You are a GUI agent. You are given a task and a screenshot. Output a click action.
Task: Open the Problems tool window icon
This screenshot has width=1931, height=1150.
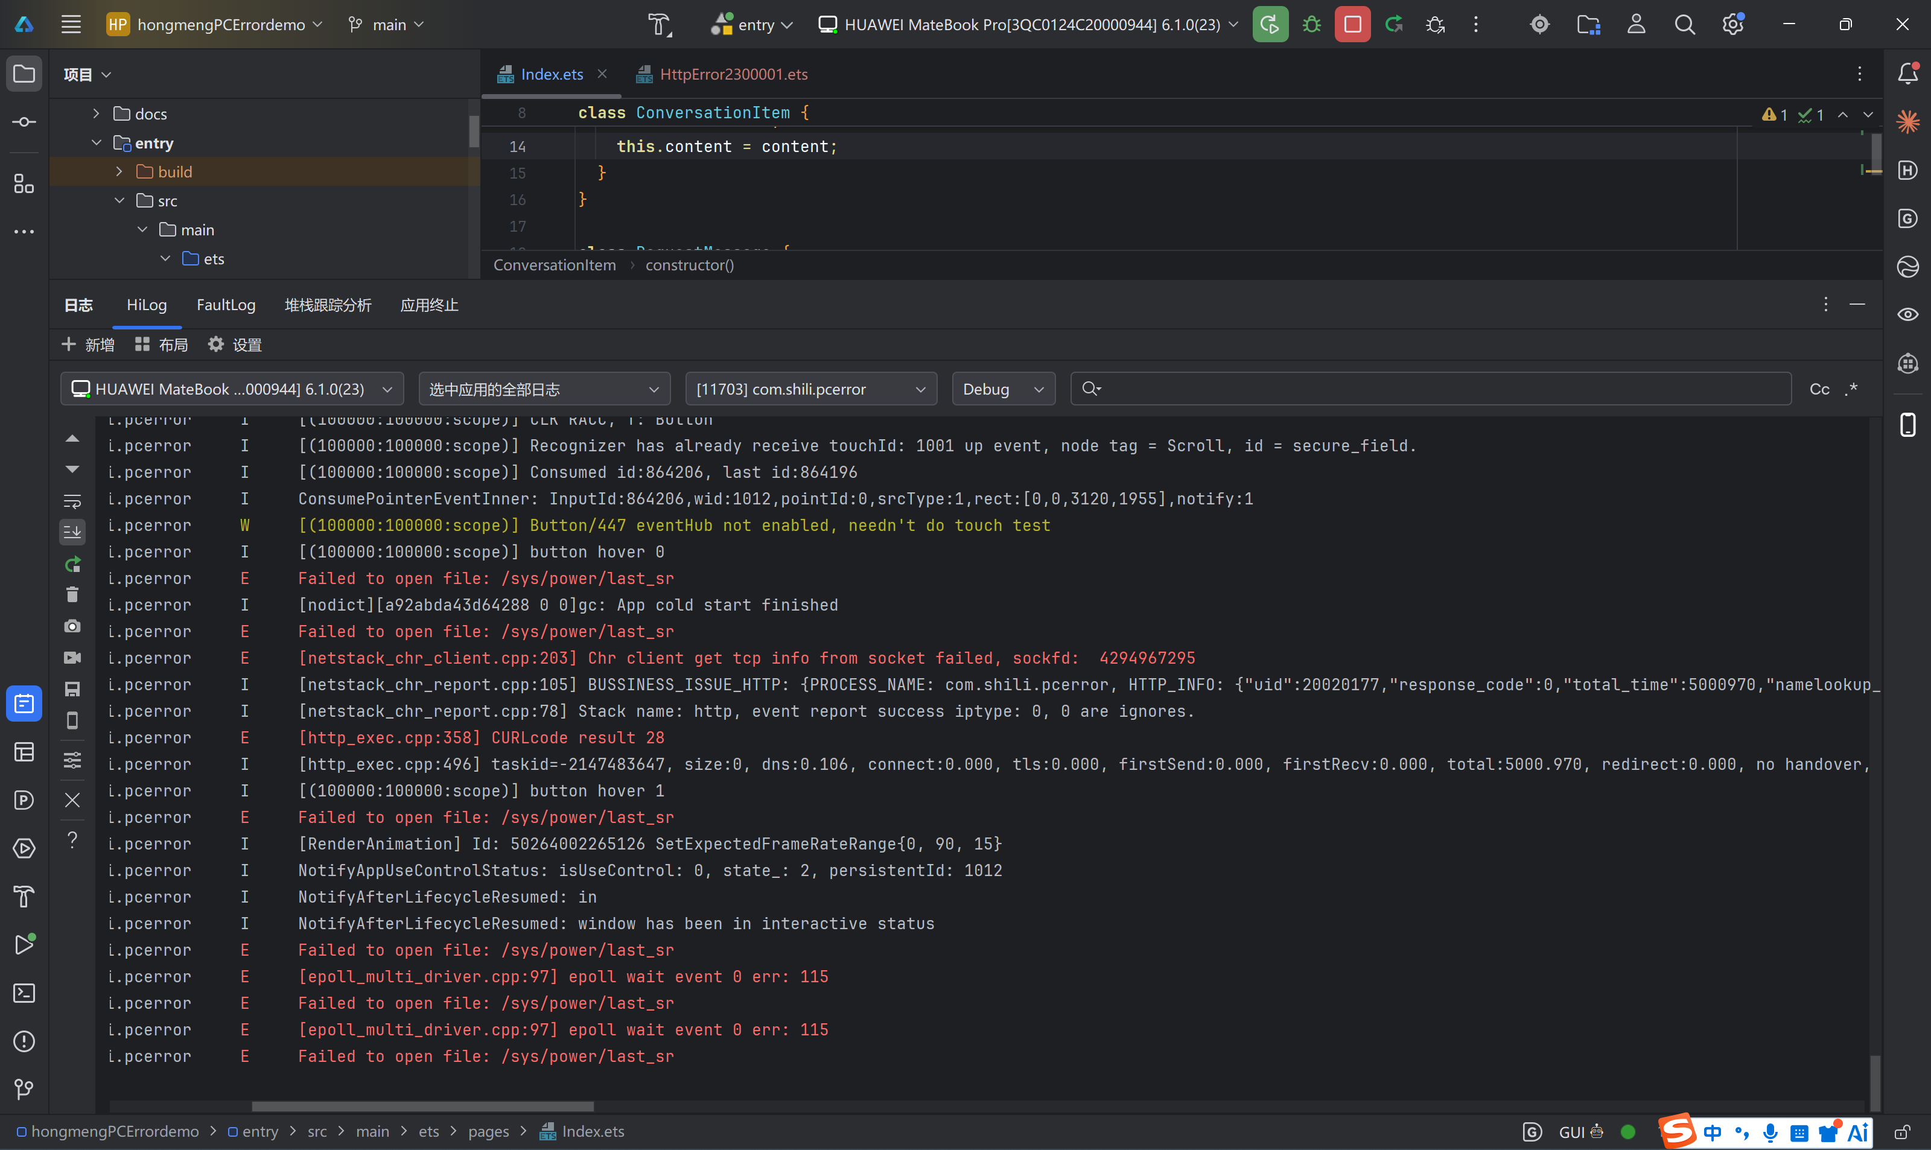(x=24, y=1041)
